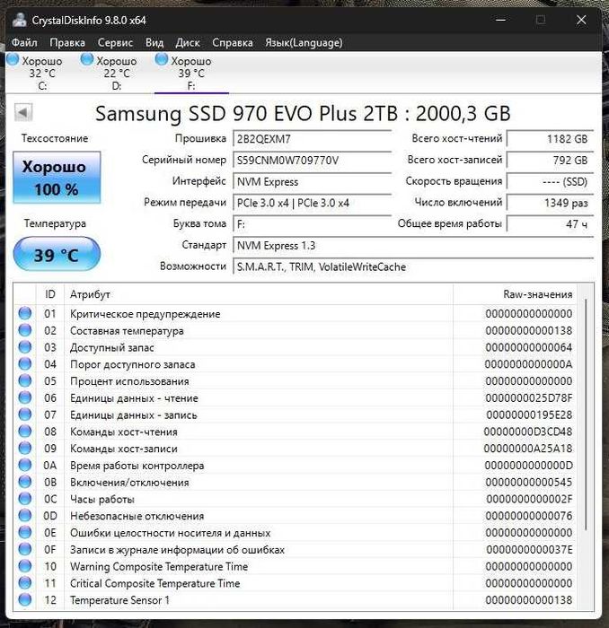Click the Интерфейс field NVM Express

[312, 182]
